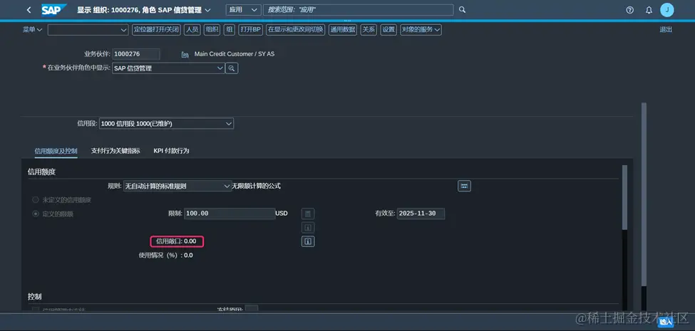
Task: Click the 通用数据 button
Action: click(343, 30)
